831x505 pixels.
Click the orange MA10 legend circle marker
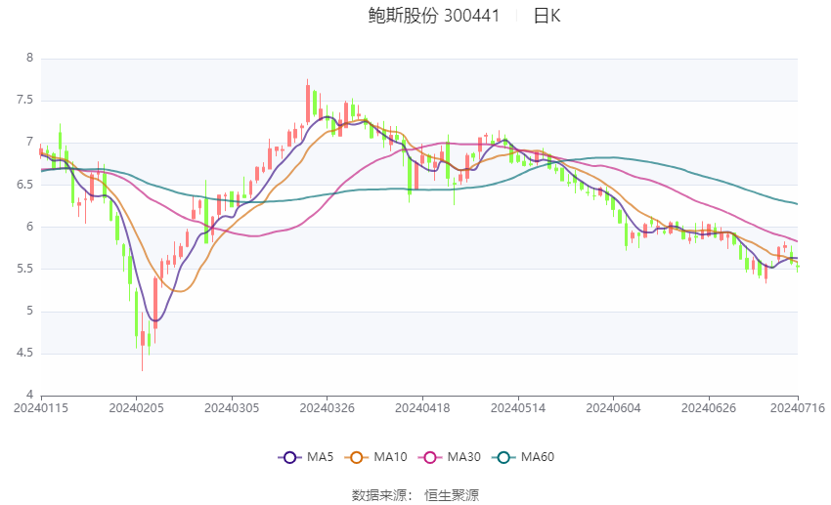point(356,456)
